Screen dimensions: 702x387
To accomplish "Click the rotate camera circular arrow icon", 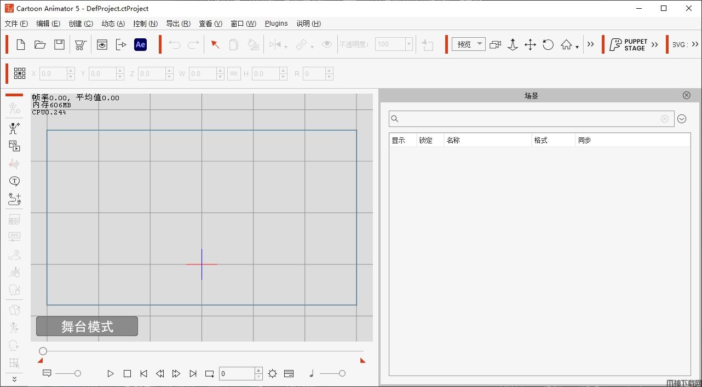I will pyautogui.click(x=548, y=45).
